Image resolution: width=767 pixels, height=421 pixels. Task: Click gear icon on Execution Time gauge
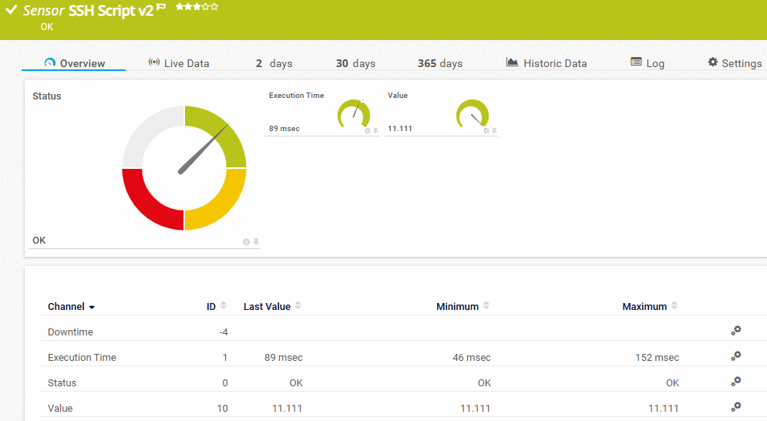coord(368,131)
